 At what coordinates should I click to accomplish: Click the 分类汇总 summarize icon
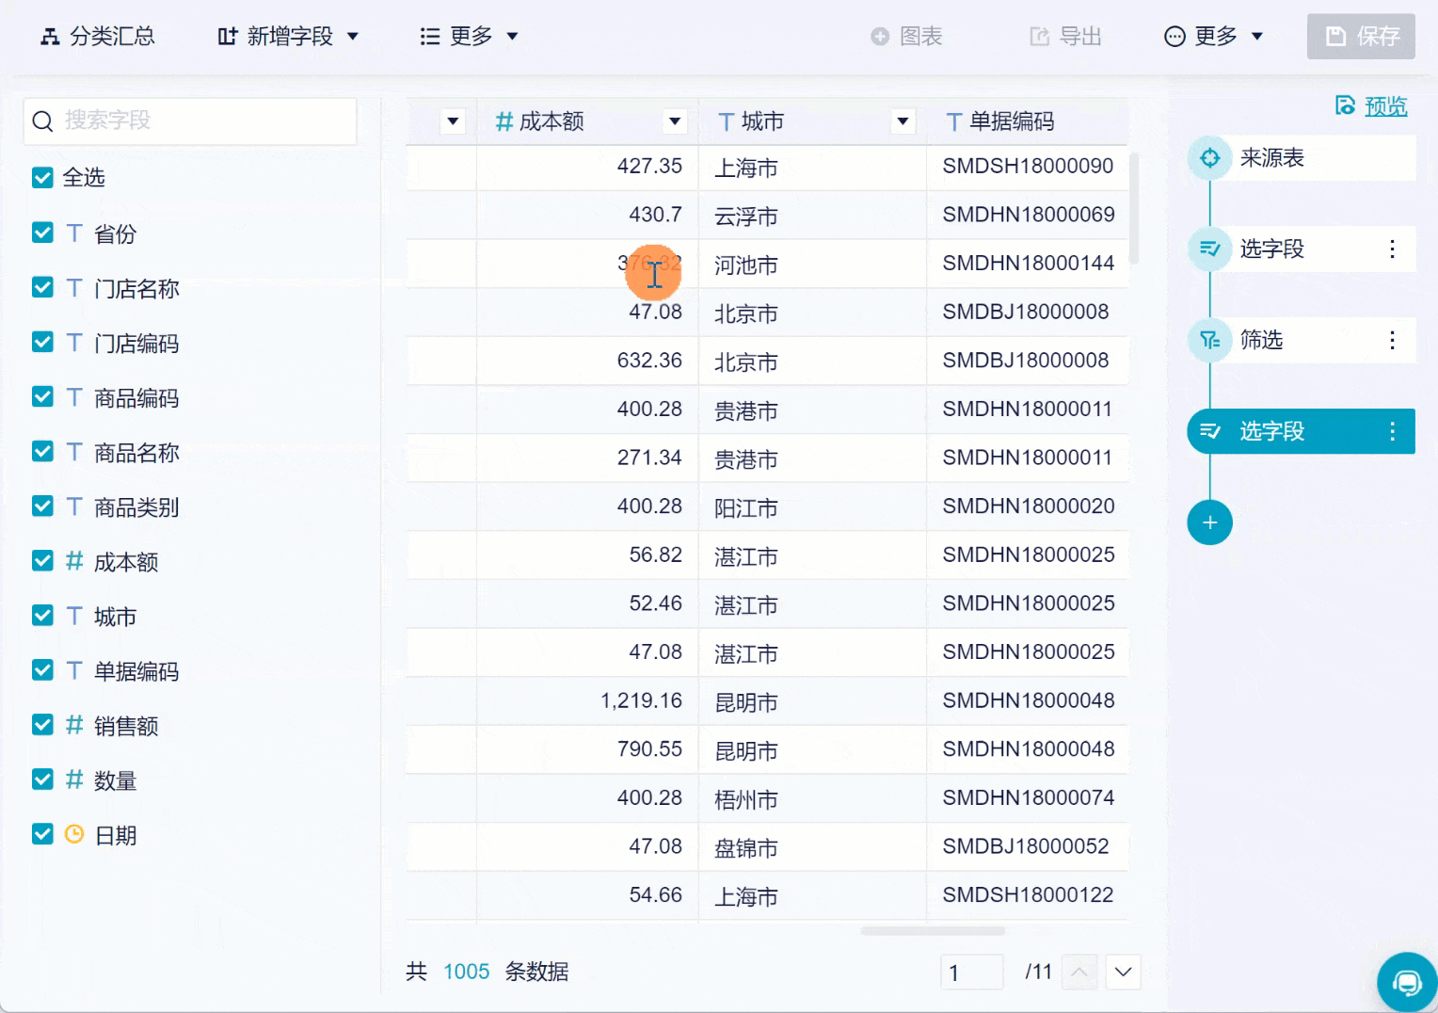coord(50,36)
